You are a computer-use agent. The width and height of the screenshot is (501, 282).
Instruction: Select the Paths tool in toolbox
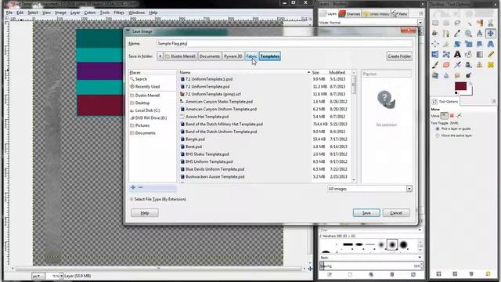[x=446, y=33]
